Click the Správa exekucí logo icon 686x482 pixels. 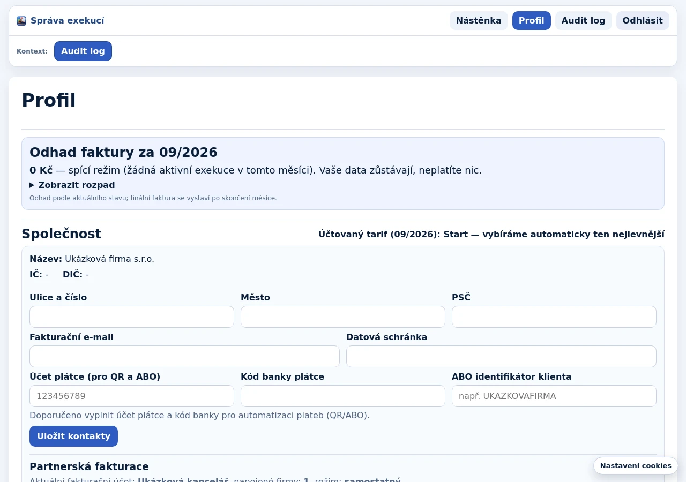21,21
